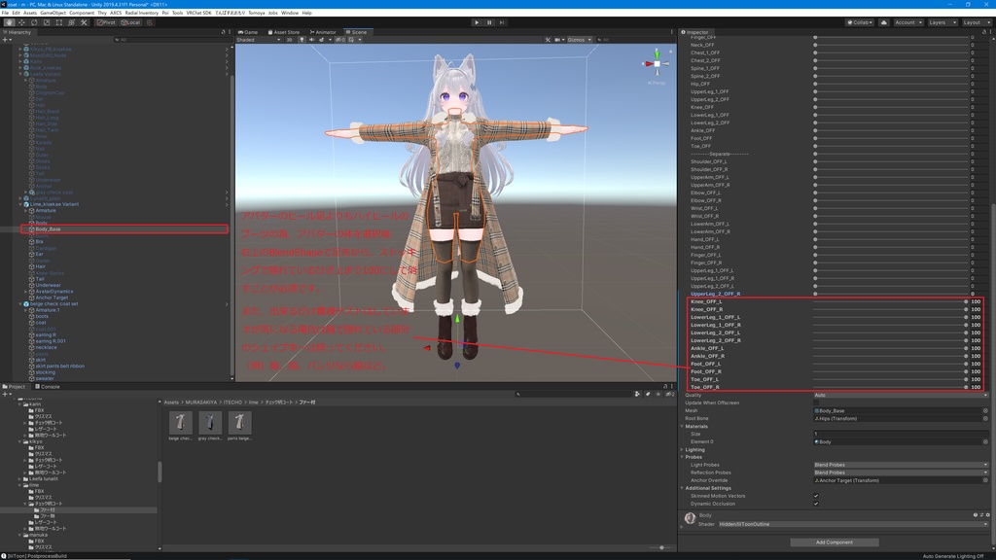
Task: Click the red X axis on orientation gizmo
Action: click(x=648, y=63)
